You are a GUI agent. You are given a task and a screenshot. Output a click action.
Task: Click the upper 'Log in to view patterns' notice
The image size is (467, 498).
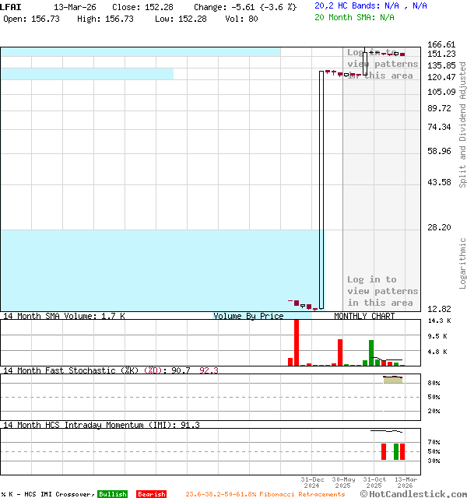382,64
